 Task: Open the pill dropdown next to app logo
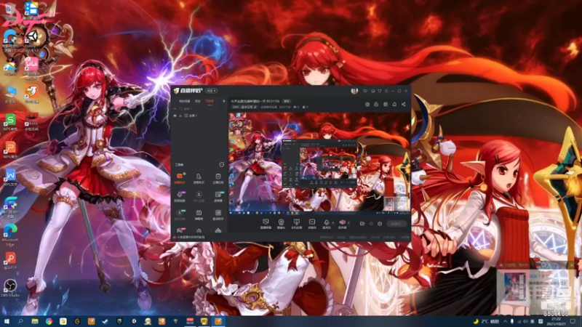pos(211,91)
